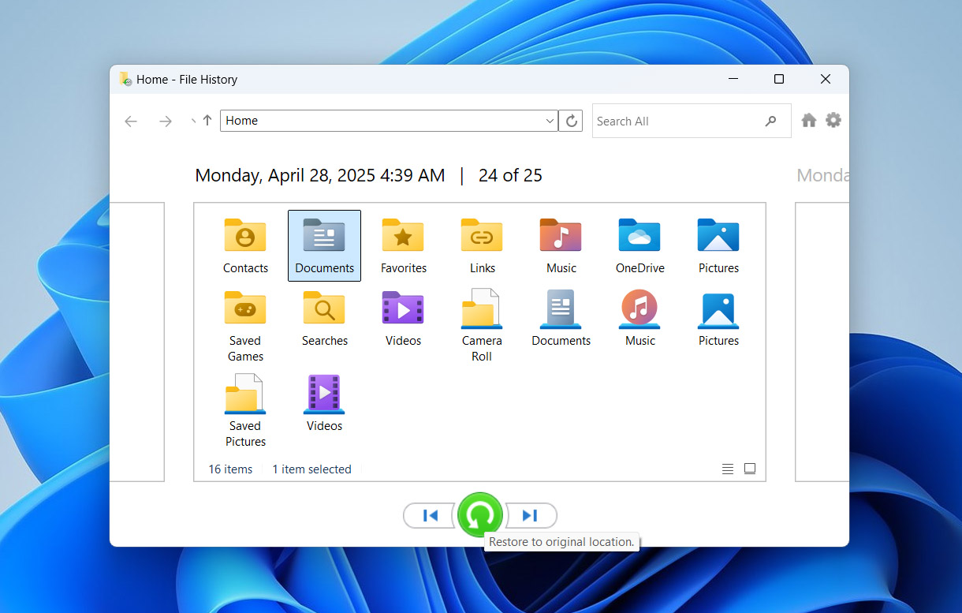Screen dimensions: 962x613
Task: Open the Contacts folder
Action: 245,245
